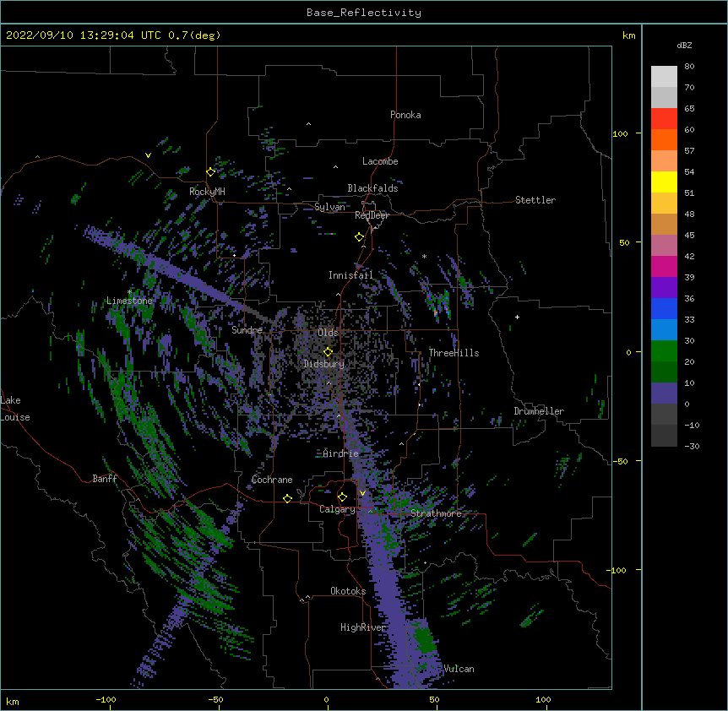Click the Calgary city label
728x711 pixels.
337,509
